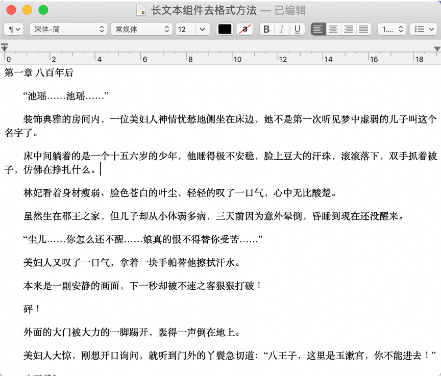This screenshot has width=441, height=376.
Task: Open the list bullets style menu
Action: [423, 29]
